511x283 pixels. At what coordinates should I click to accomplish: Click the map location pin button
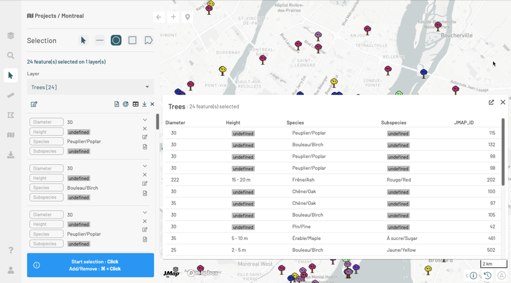187,17
